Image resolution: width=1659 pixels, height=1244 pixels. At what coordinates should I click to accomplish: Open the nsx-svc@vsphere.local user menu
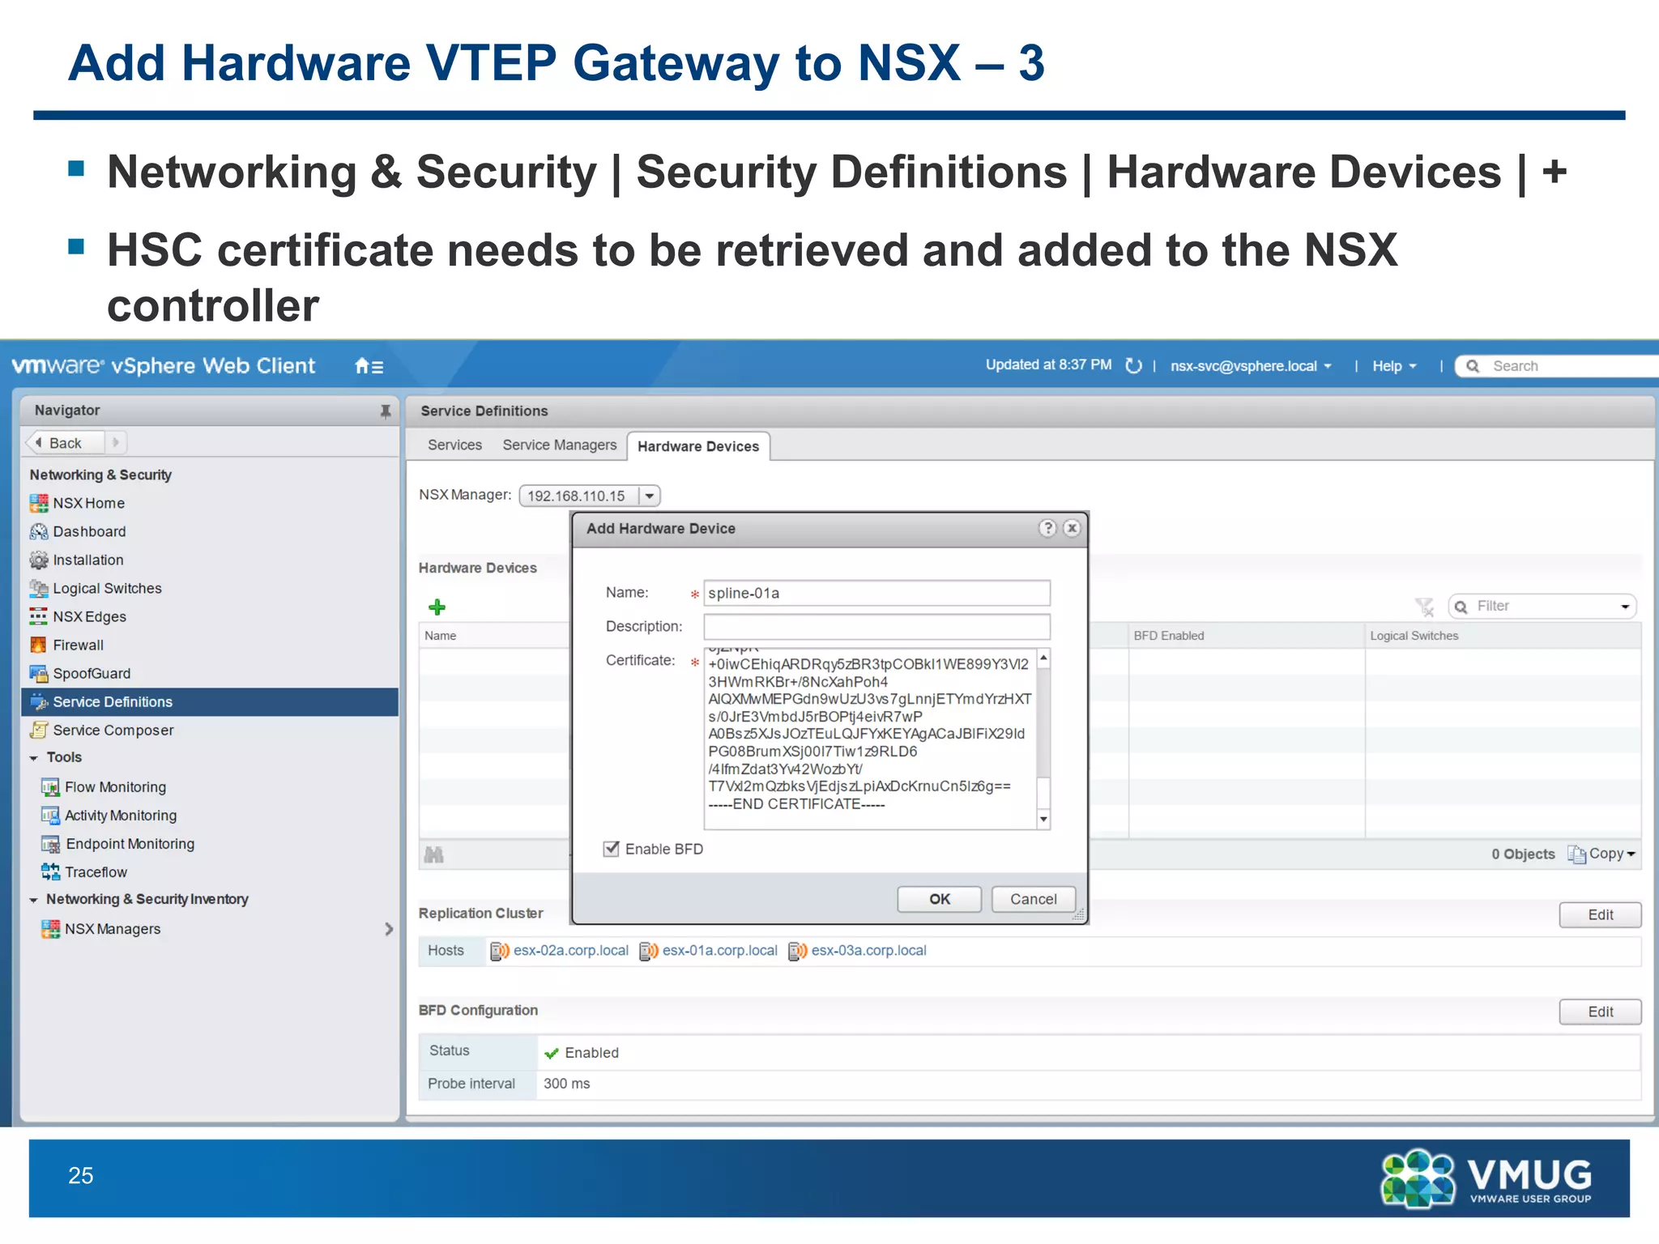[1251, 366]
